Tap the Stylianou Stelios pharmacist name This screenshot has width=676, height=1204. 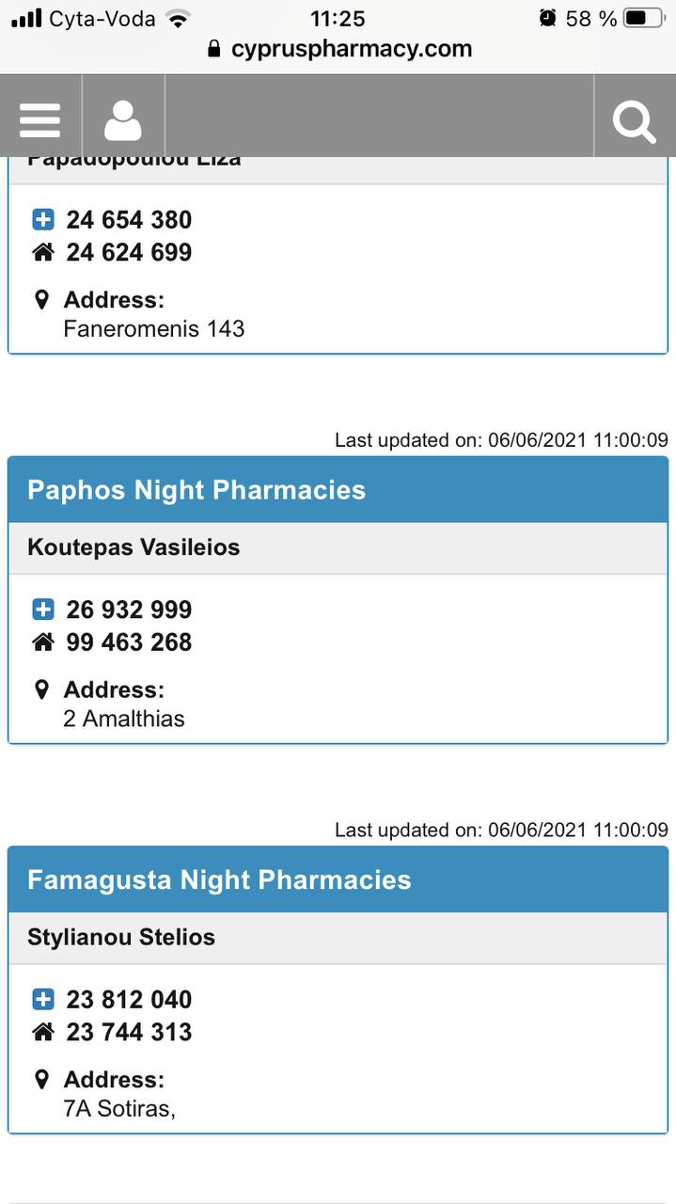(121, 937)
